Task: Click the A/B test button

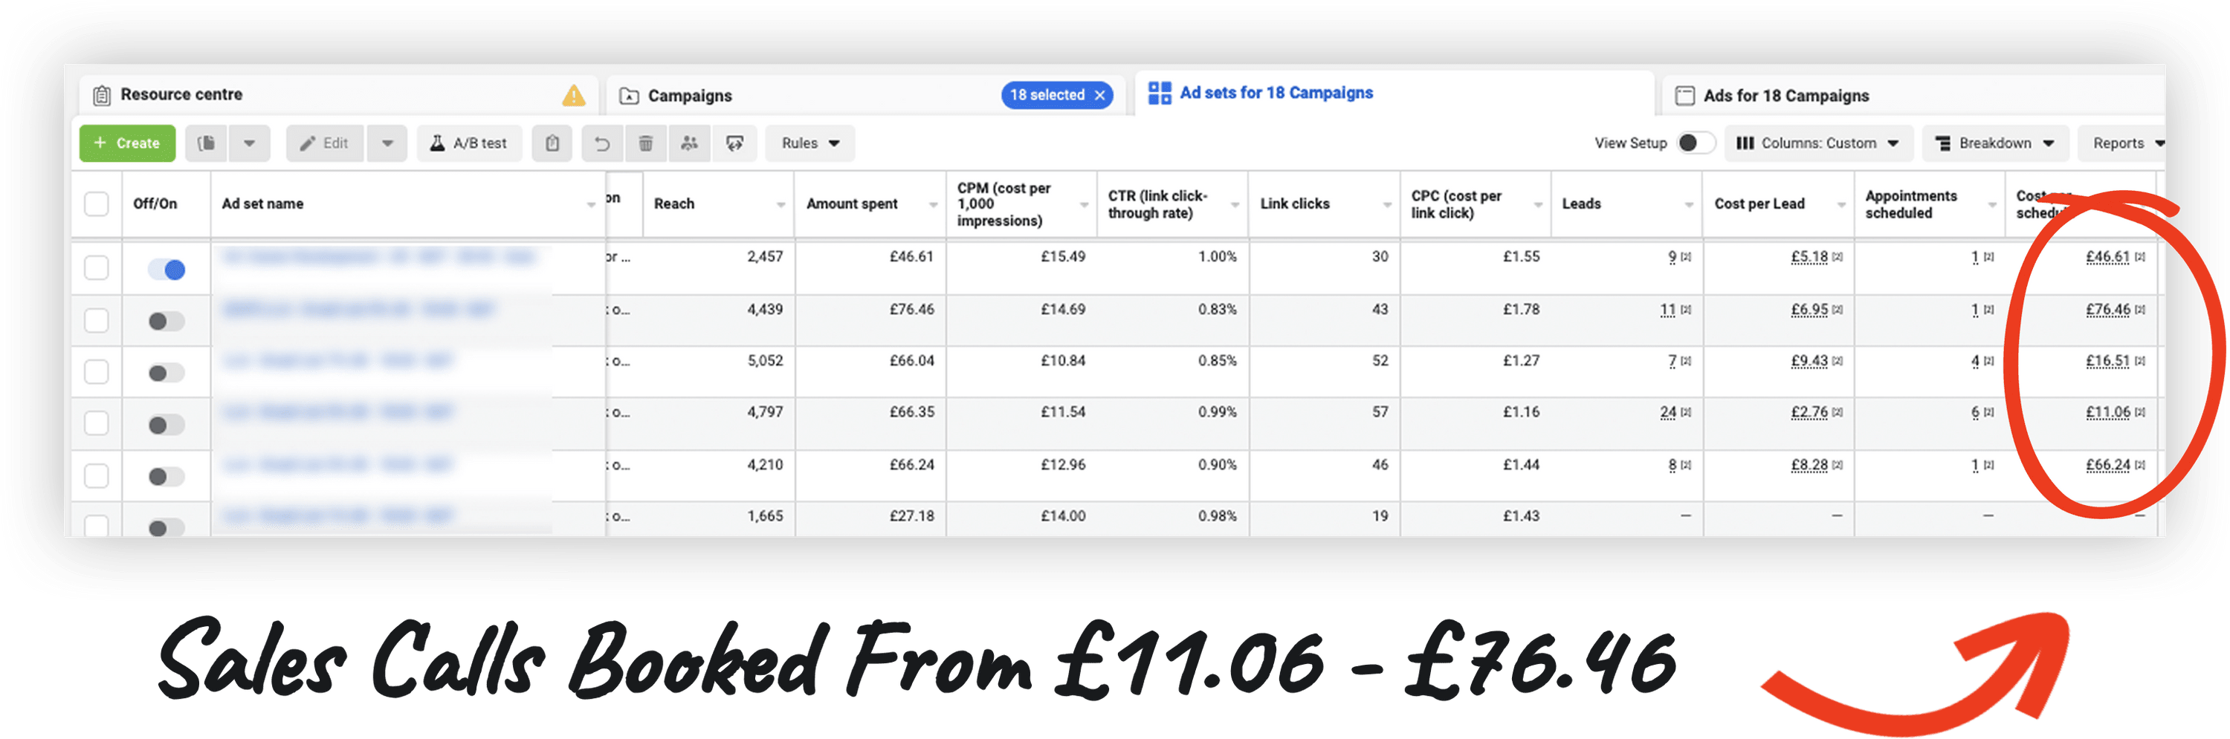Action: coord(470,143)
